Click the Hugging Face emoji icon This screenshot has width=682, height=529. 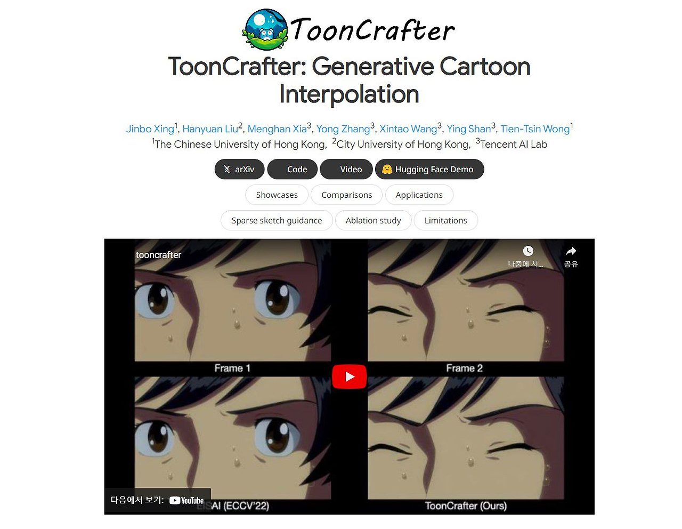(387, 169)
